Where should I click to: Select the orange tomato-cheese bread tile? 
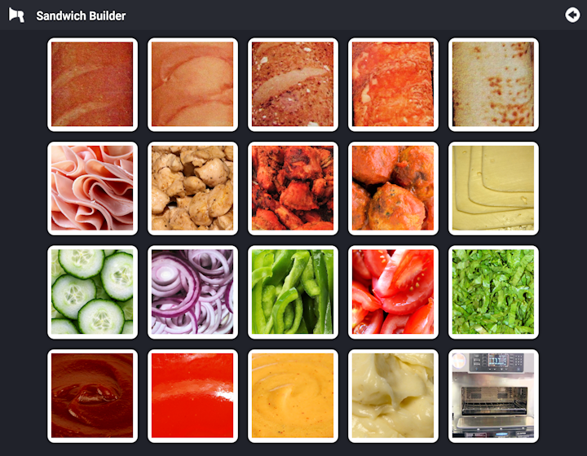pos(393,85)
